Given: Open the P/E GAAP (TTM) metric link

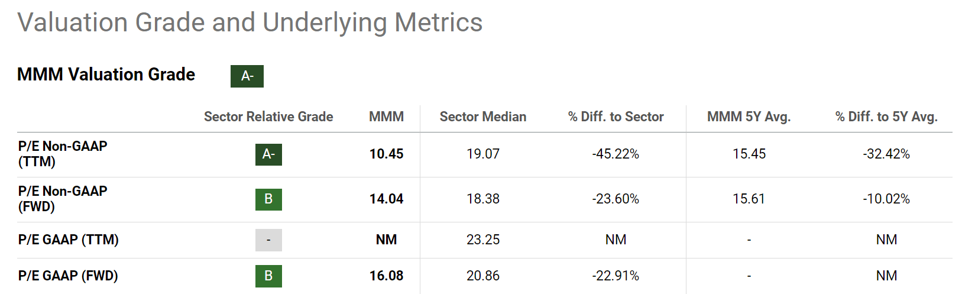Looking at the screenshot, I should point(69,240).
